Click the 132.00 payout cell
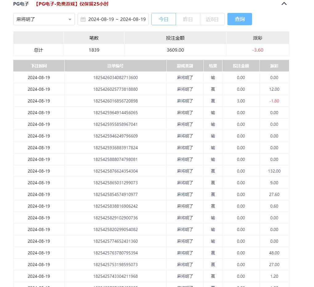Viewport: 314px width, 287px height. coord(274,171)
